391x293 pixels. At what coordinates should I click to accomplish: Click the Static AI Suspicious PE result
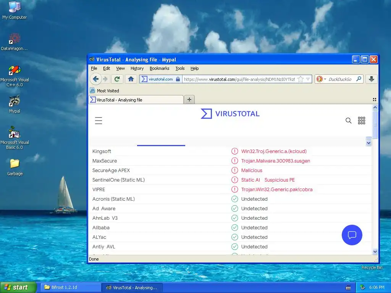268,180
